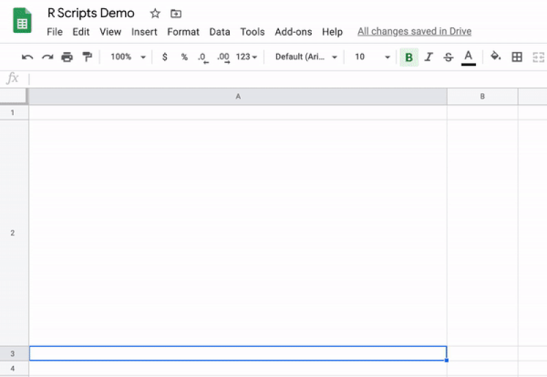Toggle strikethrough formatting

tap(449, 57)
